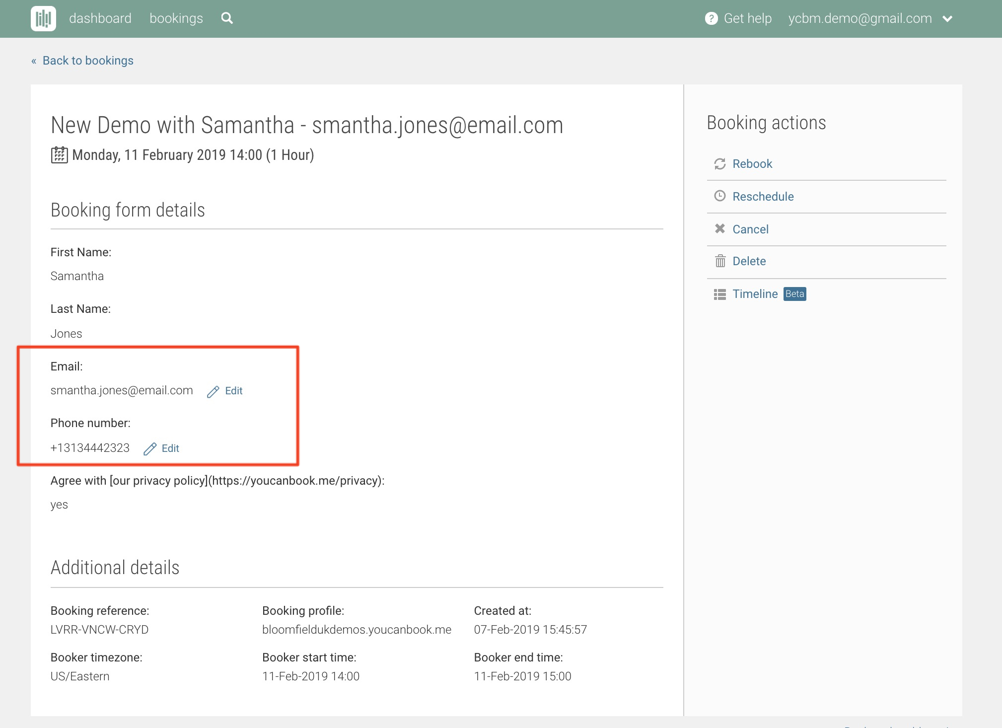The width and height of the screenshot is (1002, 728).
Task: Expand the ycbm.demo@gmail.com account dropdown arrow
Action: pos(947,19)
